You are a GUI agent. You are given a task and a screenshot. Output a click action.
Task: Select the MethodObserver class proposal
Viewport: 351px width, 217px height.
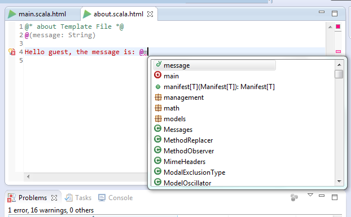tap(188, 151)
